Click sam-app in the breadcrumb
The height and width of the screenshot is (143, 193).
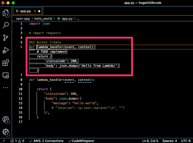click(x=23, y=19)
